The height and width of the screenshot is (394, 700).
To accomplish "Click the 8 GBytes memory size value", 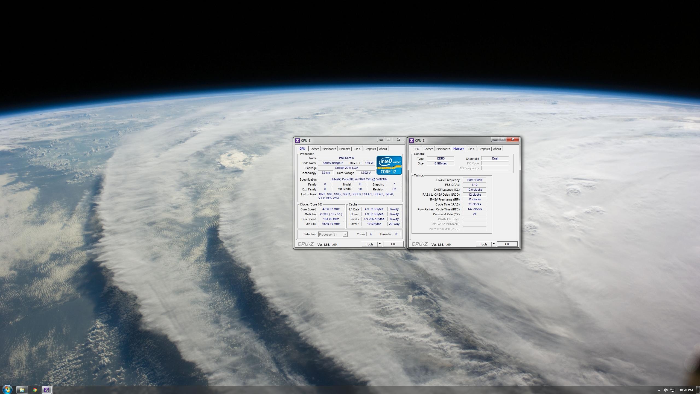I will click(x=441, y=164).
